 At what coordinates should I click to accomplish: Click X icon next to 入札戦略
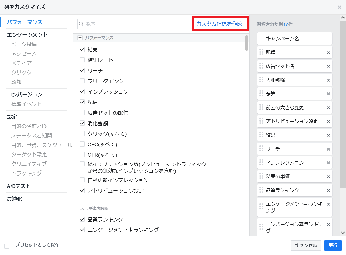[329, 80]
